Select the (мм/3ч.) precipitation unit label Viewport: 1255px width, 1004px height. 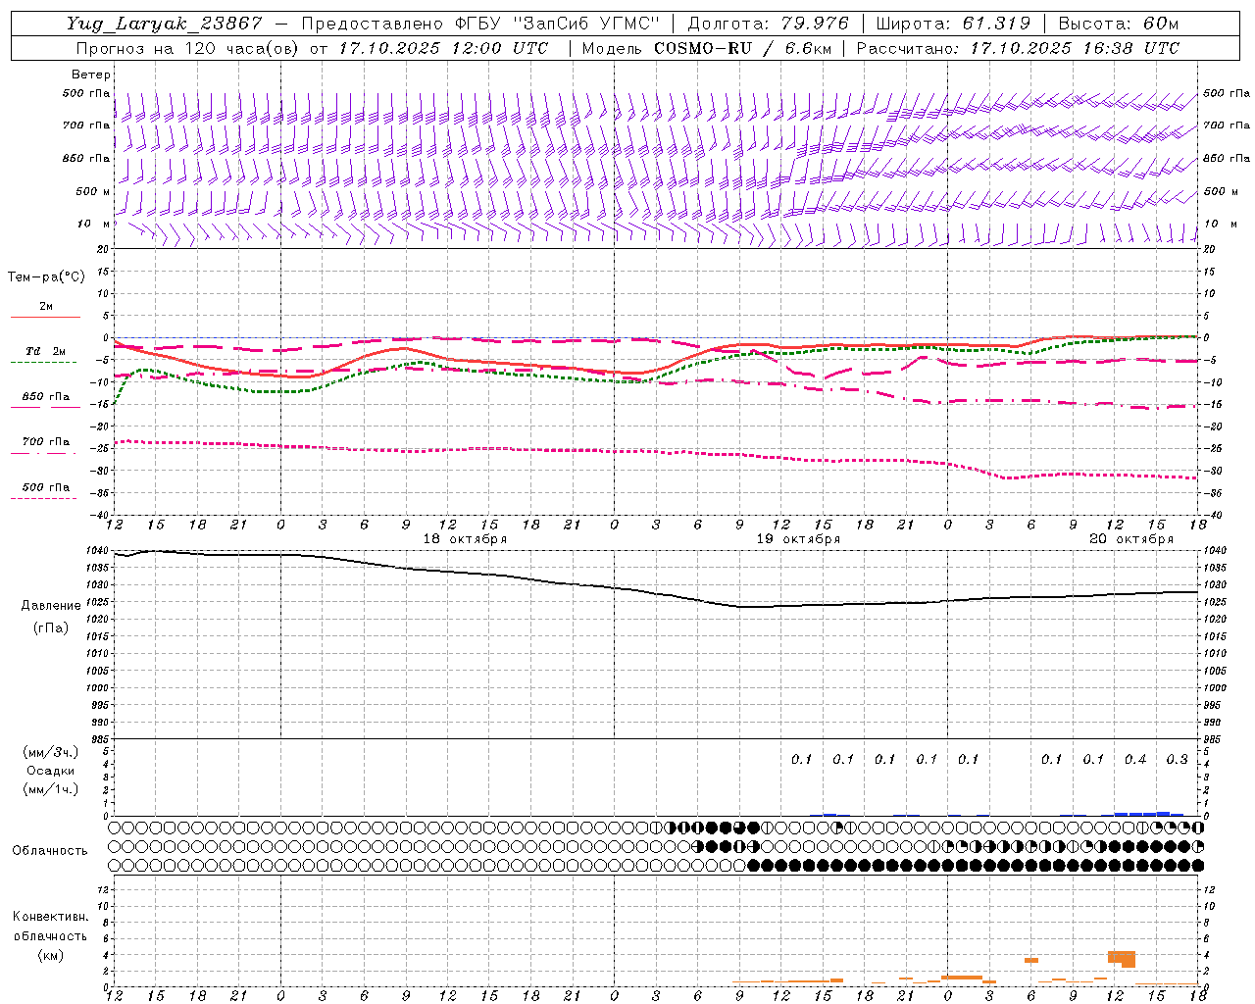51,752
